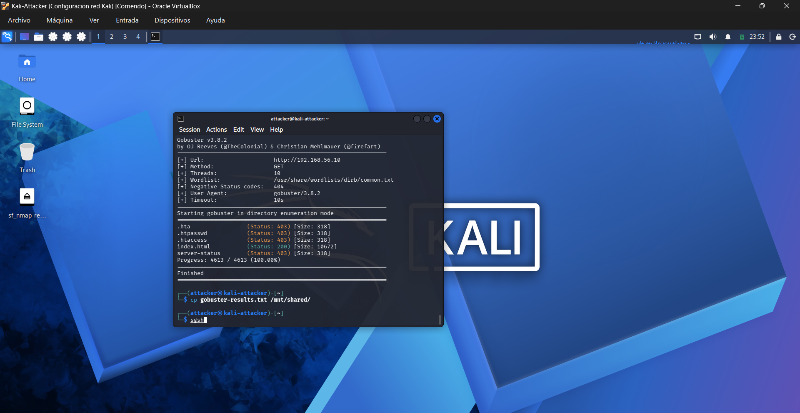
Task: Click the typed 'sgsh' command at prompt
Action: [x=197, y=320]
